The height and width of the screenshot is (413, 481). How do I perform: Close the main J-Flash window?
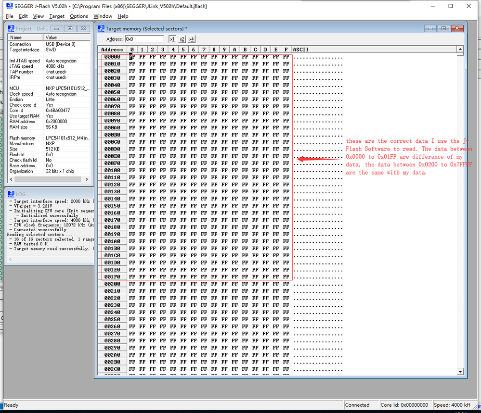coord(469,6)
